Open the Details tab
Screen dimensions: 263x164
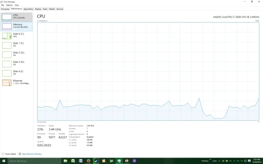(x=52, y=9)
